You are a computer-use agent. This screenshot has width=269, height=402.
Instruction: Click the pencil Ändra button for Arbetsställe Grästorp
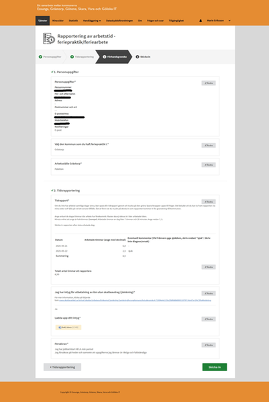coord(209,165)
